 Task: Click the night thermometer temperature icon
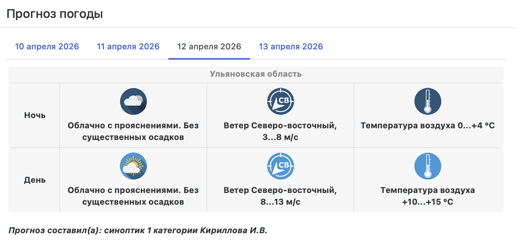(428, 102)
